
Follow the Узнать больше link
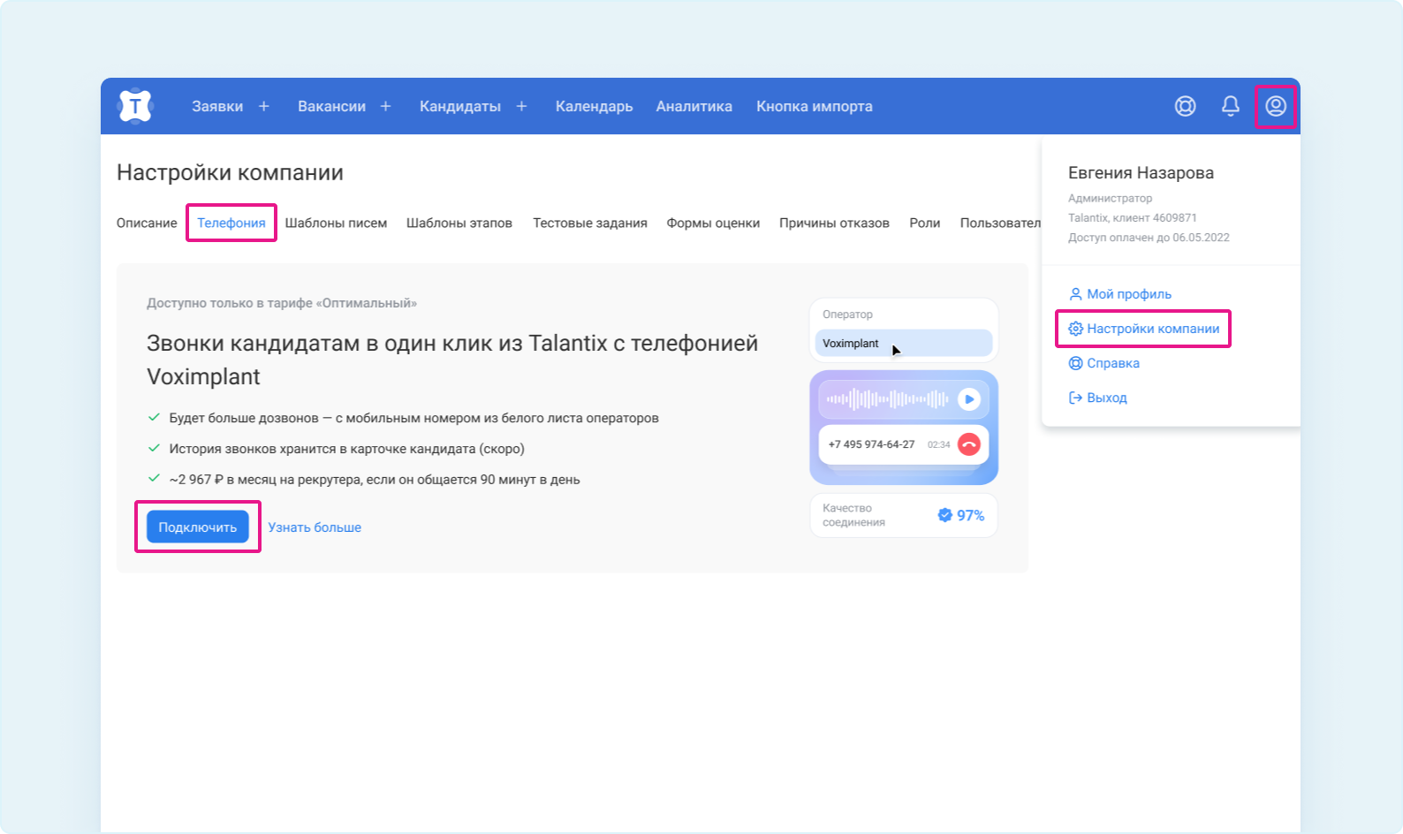pos(315,527)
